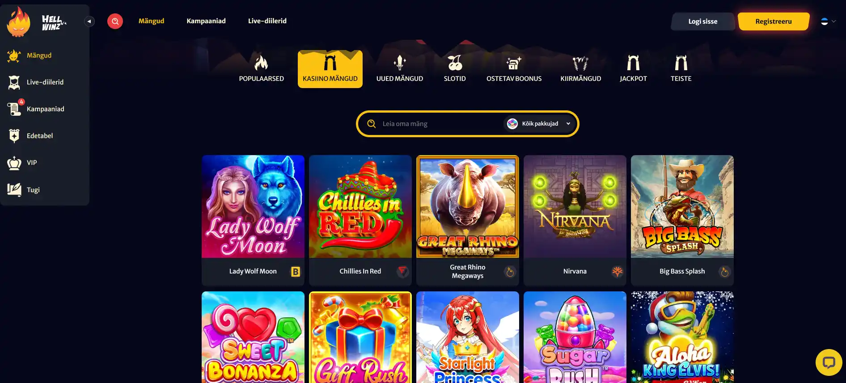Collapse the sidebar with arrow toggle

pyautogui.click(x=89, y=21)
